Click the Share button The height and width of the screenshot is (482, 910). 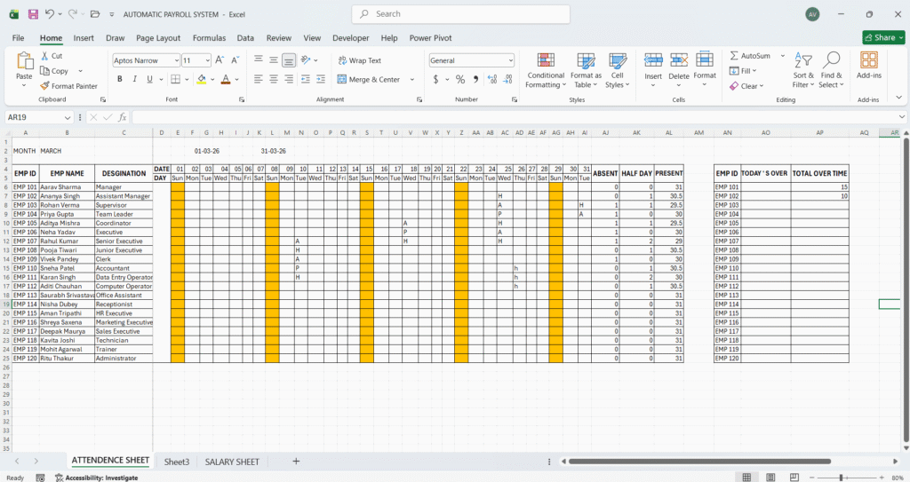(x=883, y=37)
